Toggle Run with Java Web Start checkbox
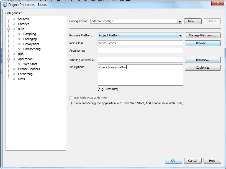Viewport: 226px width, 169px height. [x=71, y=98]
